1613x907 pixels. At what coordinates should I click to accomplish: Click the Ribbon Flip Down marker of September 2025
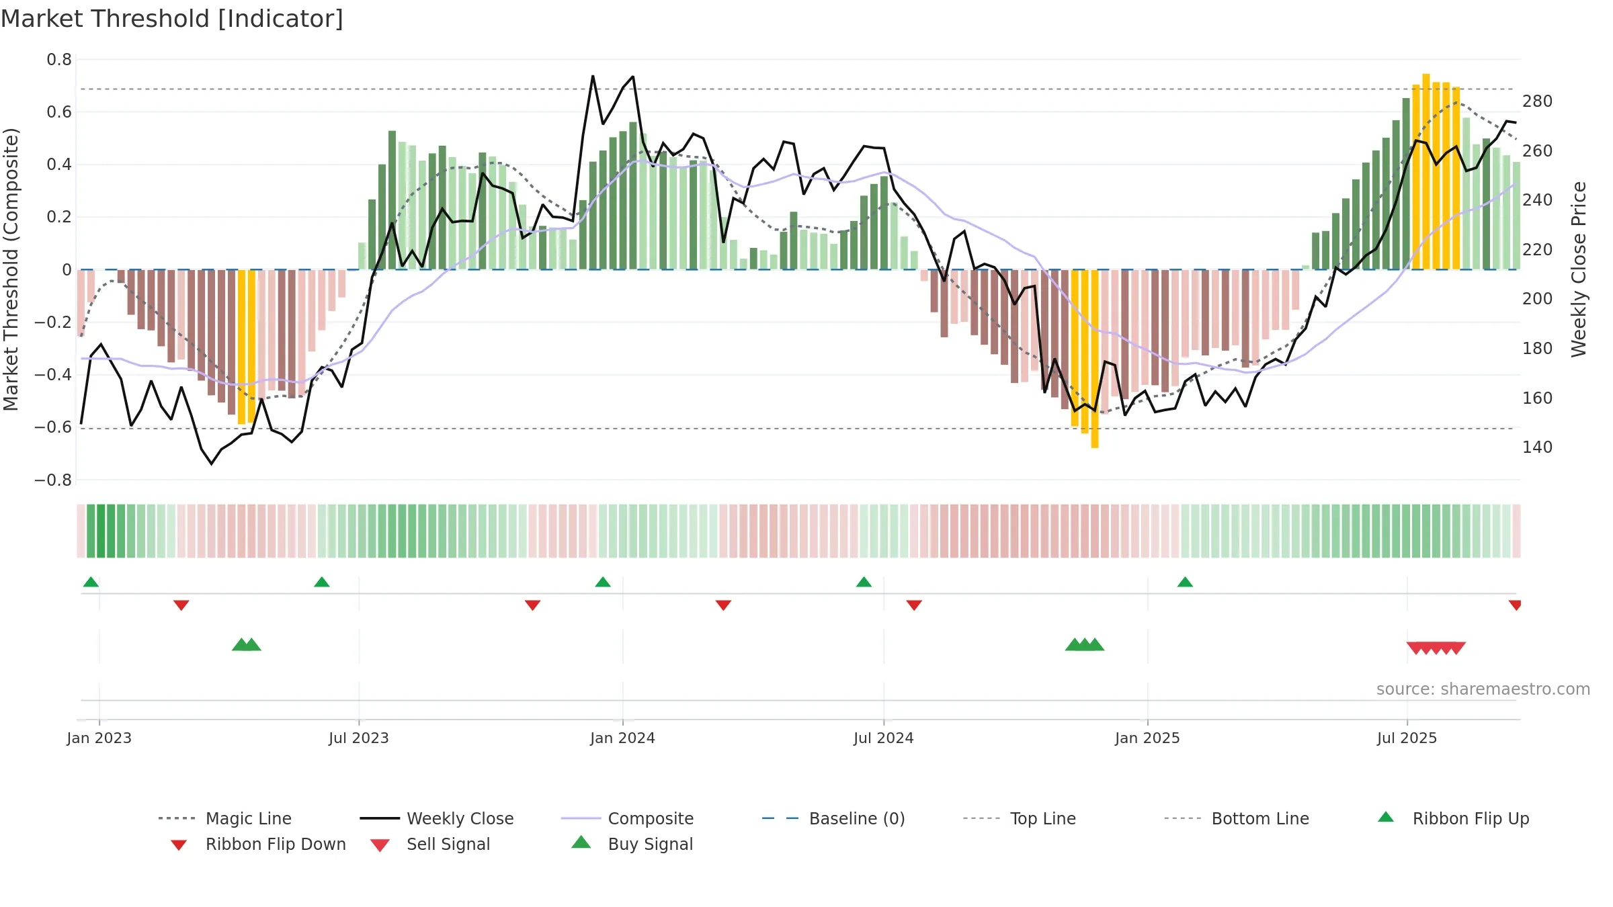(1515, 605)
